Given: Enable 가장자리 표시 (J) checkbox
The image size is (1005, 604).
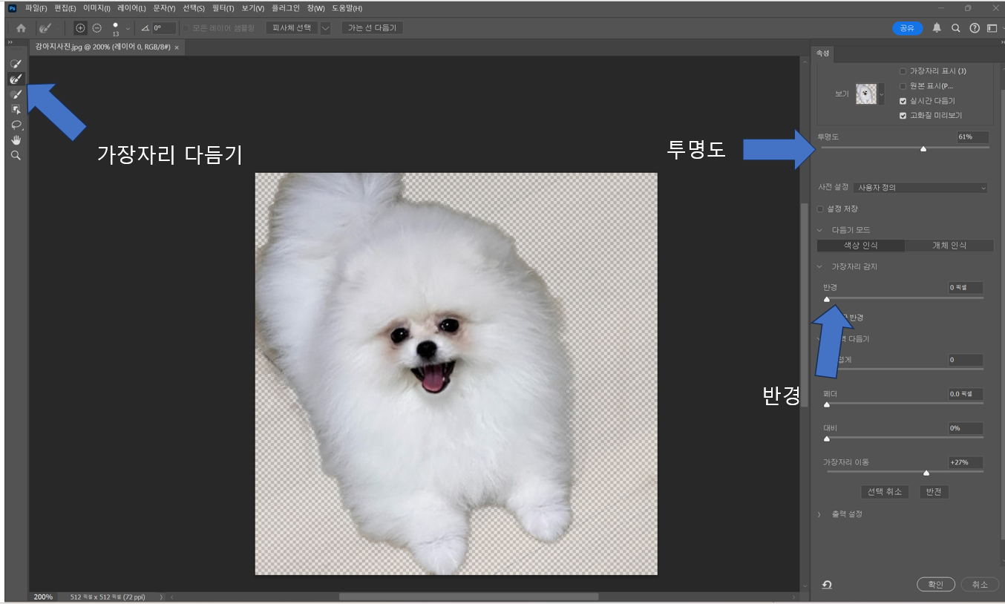Looking at the screenshot, I should pos(903,71).
